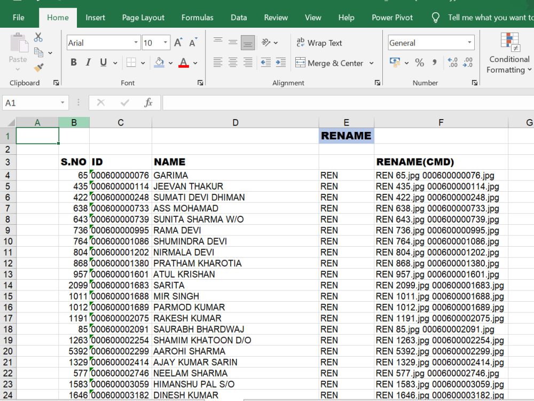Image resolution: width=534 pixels, height=401 pixels.
Task: Open Clipboard pane launcher
Action: tap(56, 83)
